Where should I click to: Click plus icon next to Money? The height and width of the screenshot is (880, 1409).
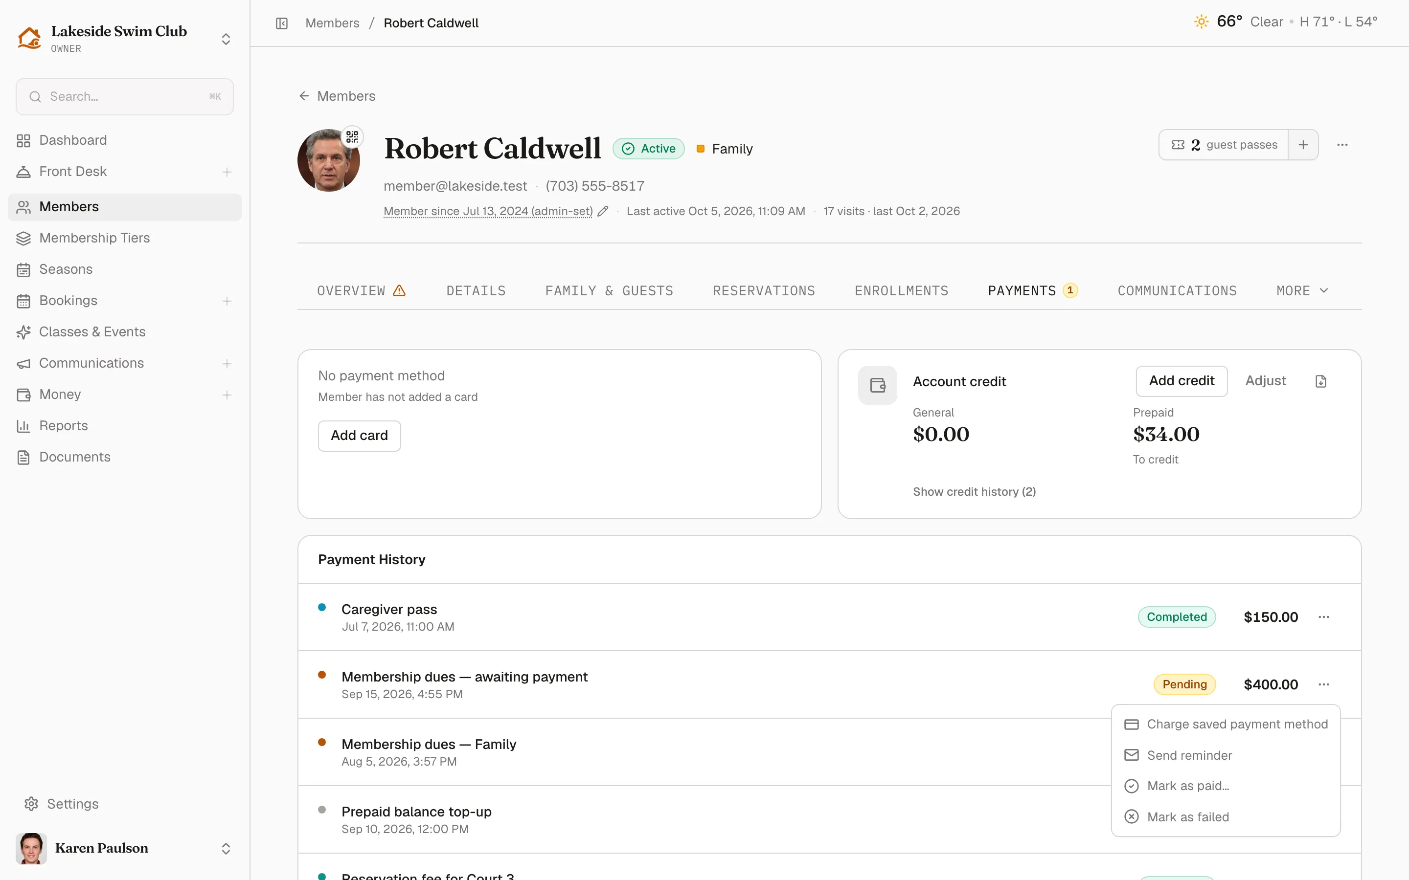pos(227,395)
